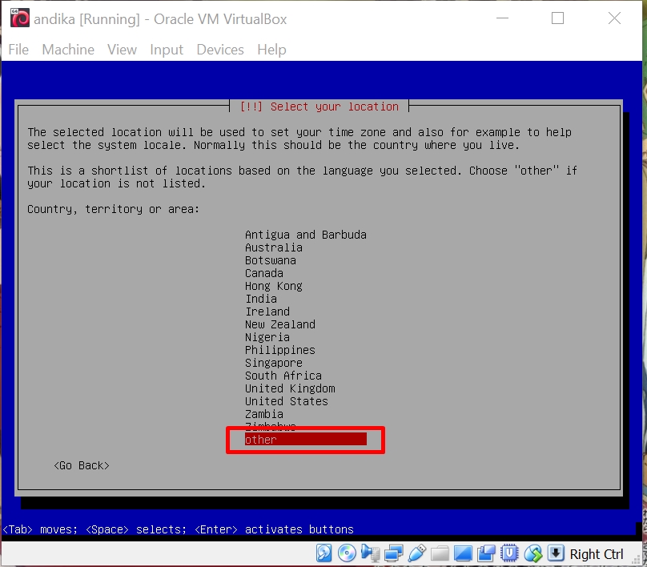Open the network adapters status icon

click(x=394, y=553)
